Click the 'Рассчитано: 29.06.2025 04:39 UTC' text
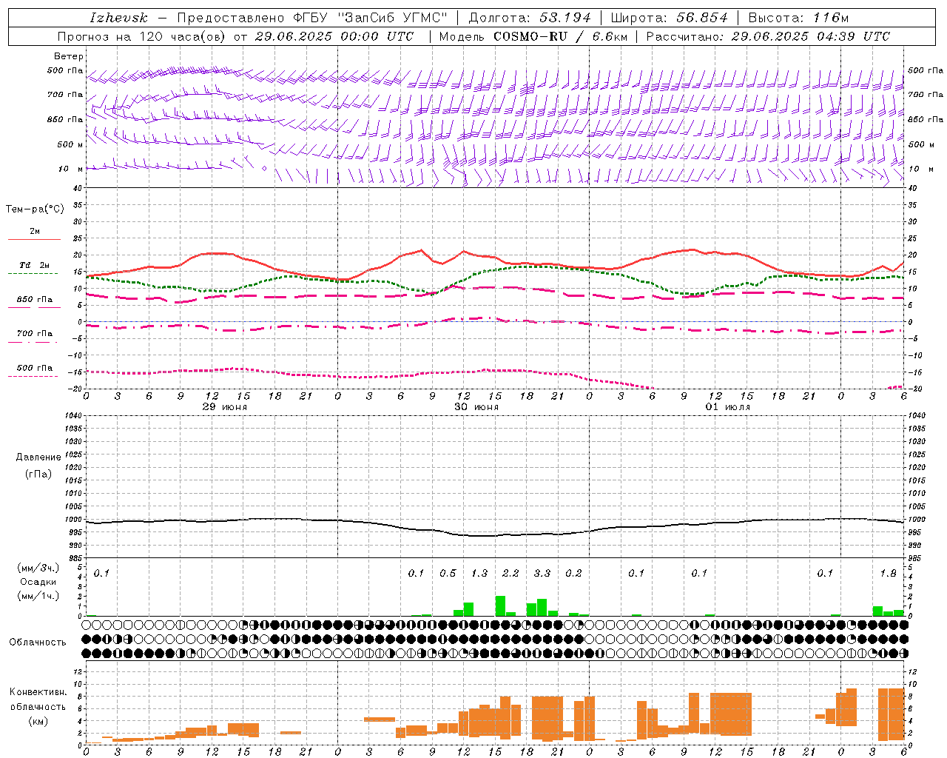 coord(768,36)
